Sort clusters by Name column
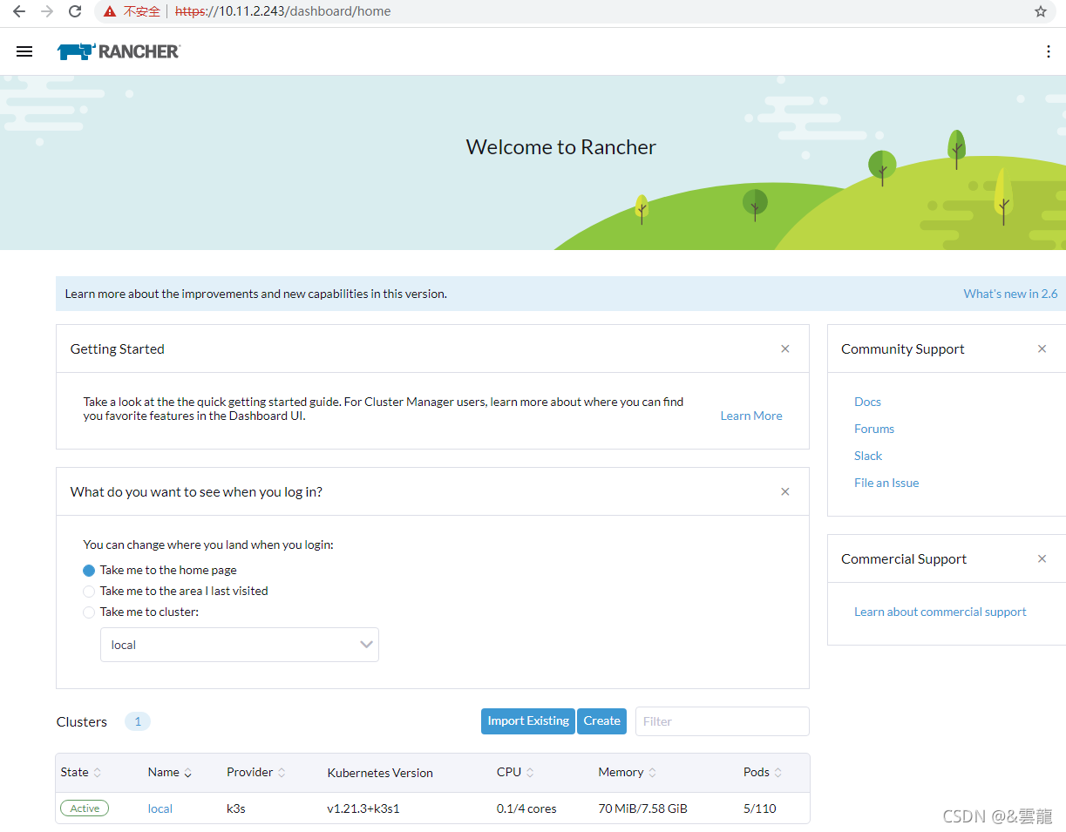The height and width of the screenshot is (832, 1066). pos(170,772)
